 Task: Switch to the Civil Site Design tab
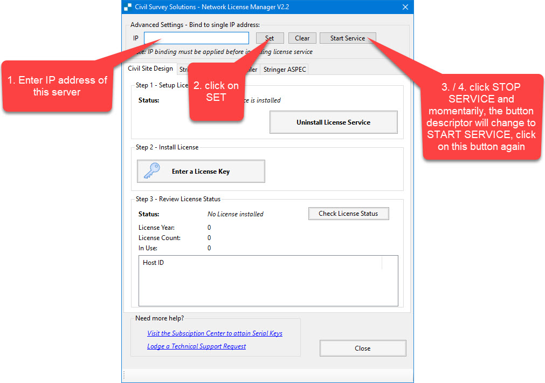[150, 69]
